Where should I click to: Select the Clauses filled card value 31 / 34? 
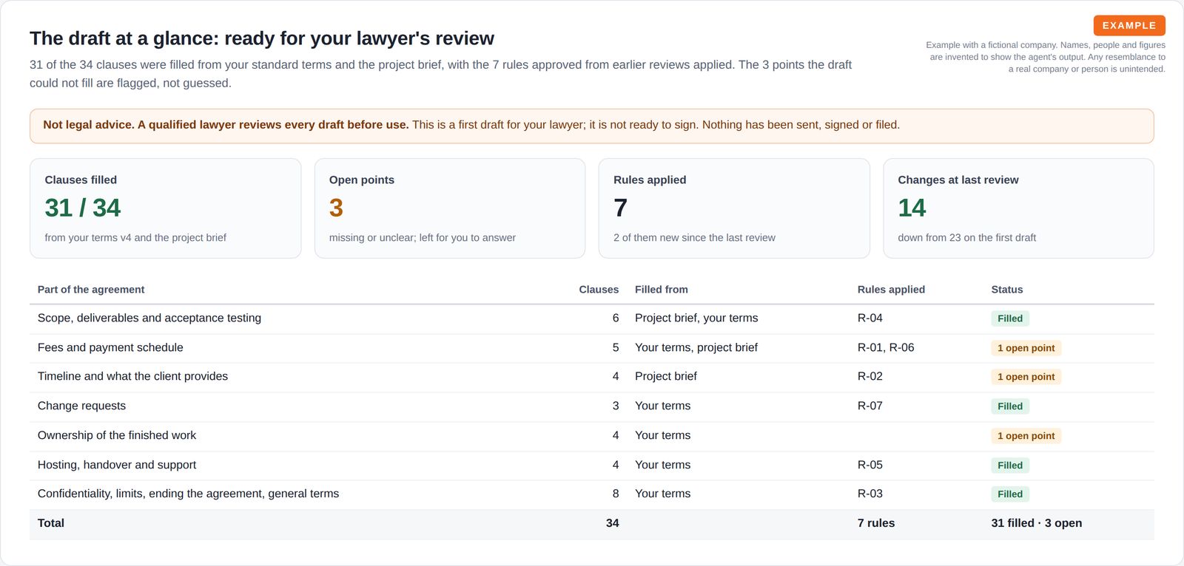click(x=82, y=208)
